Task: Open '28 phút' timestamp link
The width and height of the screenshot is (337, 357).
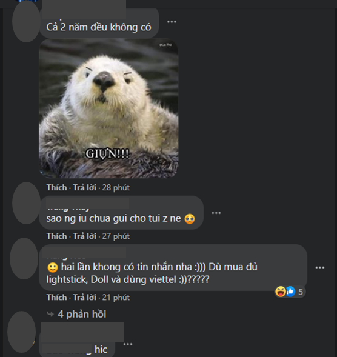Action: click(x=116, y=188)
